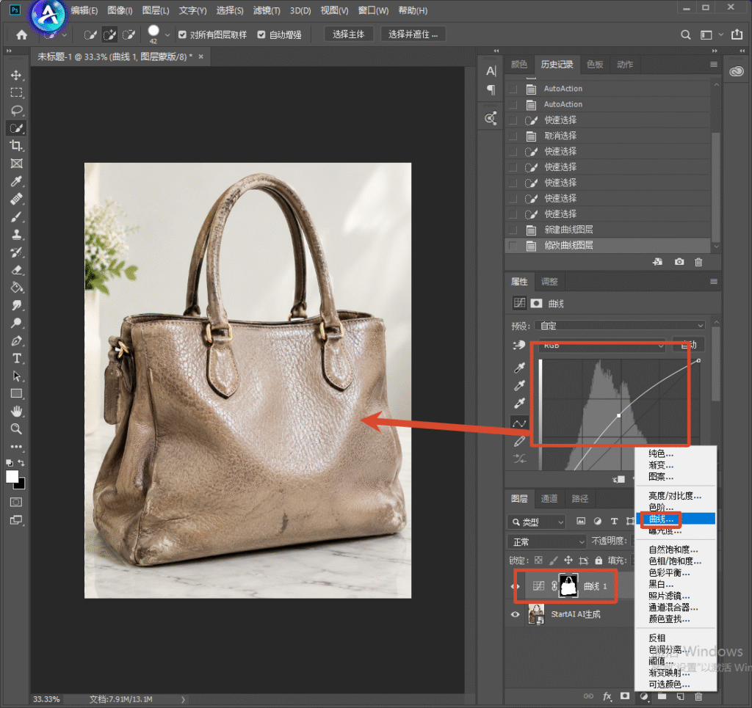
Task: Hide the 曲线 1 layer
Action: [x=516, y=586]
